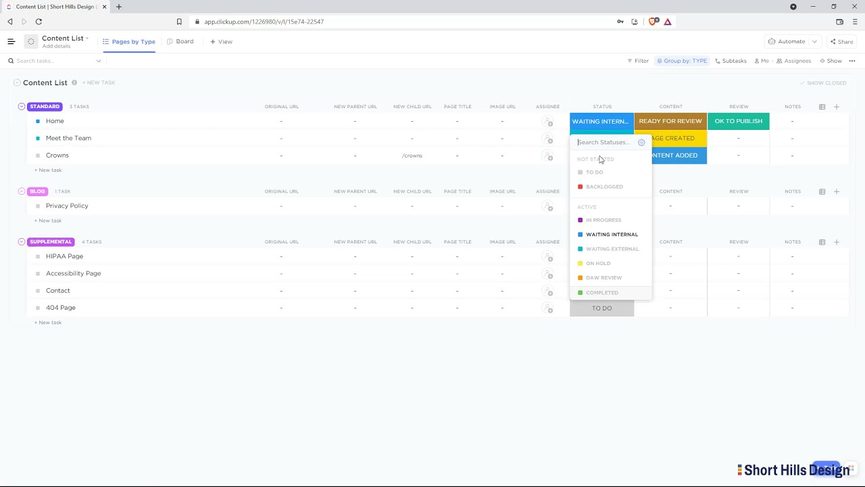This screenshot has height=487, width=865.
Task: Open the Brave Shields icon
Action: 653,22
